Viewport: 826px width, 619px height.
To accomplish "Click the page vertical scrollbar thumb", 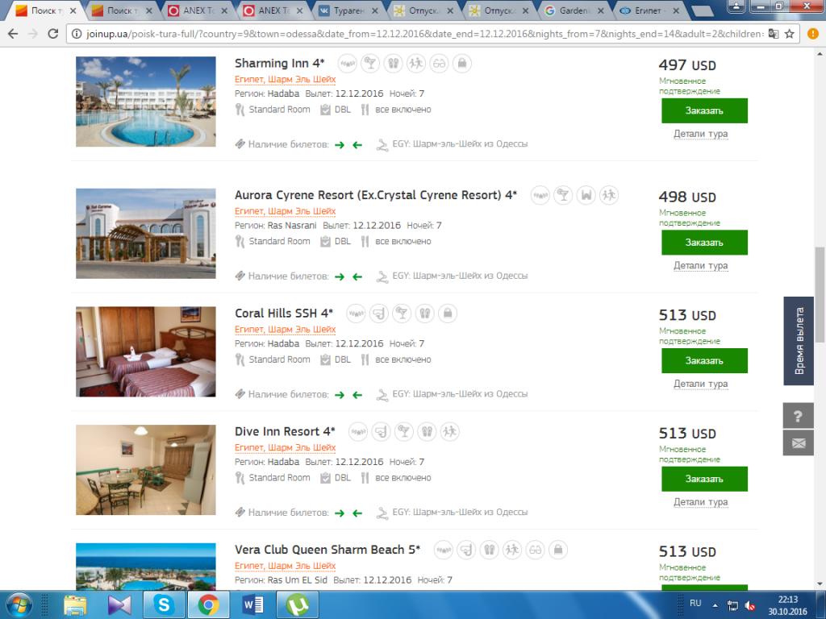I will 820,295.
